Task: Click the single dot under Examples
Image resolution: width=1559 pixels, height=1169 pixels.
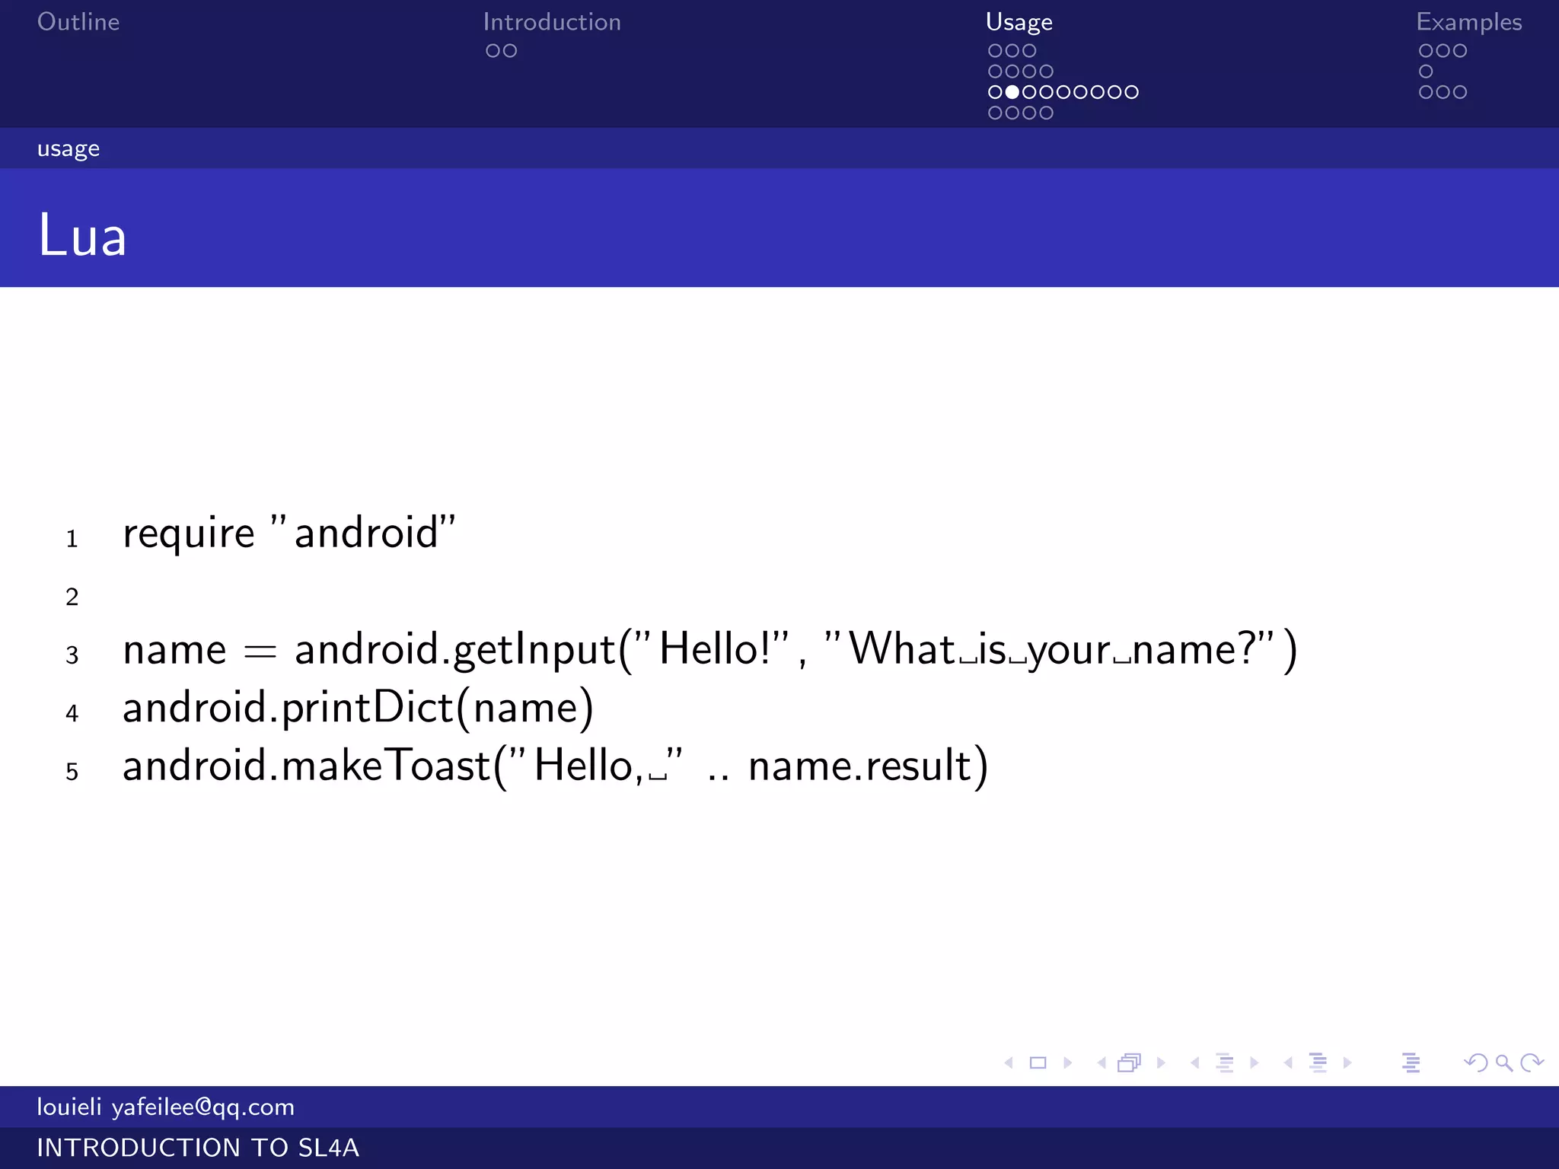Action: (x=1426, y=72)
